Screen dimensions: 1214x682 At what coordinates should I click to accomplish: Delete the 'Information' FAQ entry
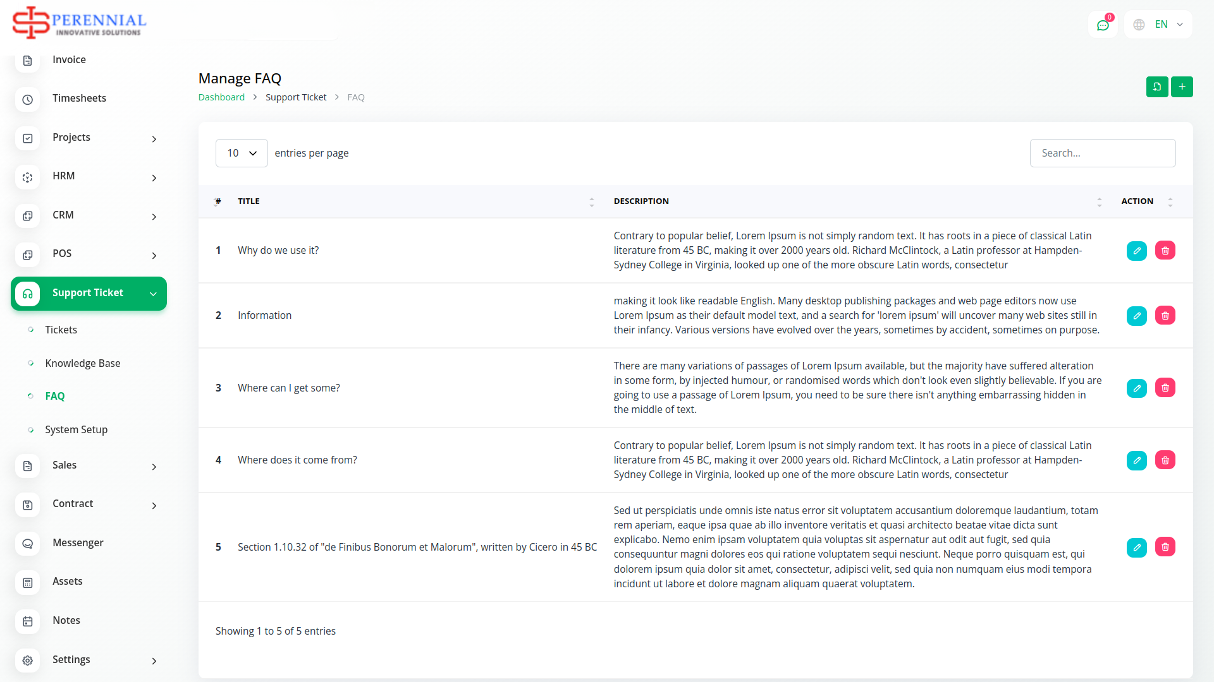[x=1165, y=316]
